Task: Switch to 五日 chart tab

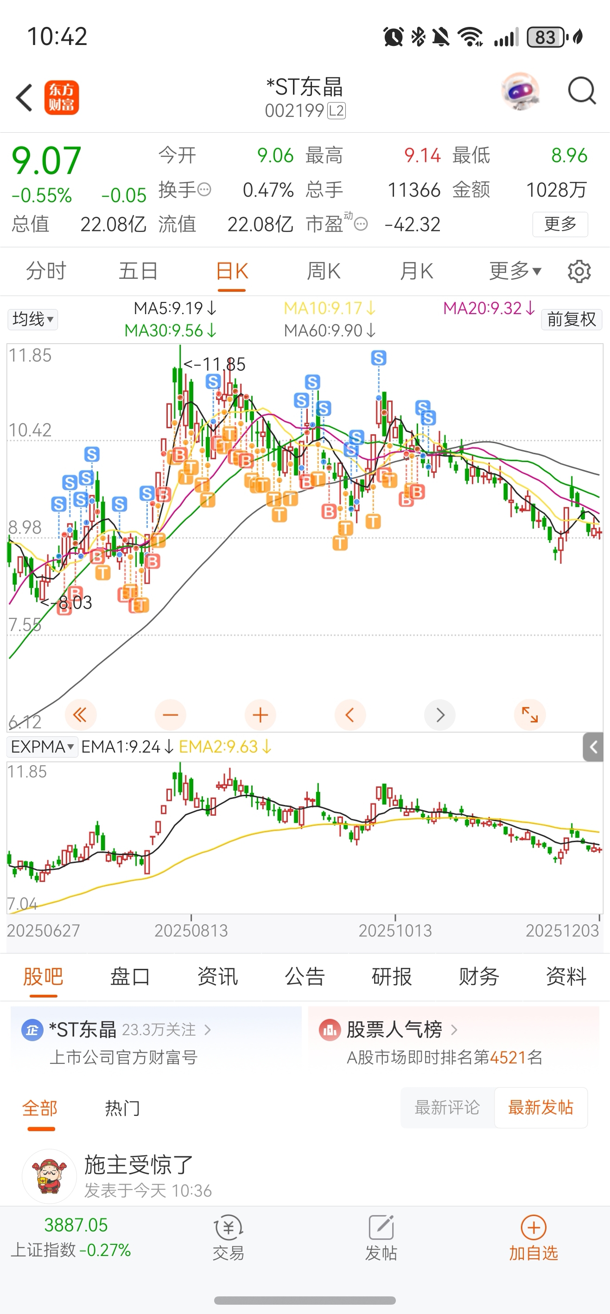Action: (139, 271)
